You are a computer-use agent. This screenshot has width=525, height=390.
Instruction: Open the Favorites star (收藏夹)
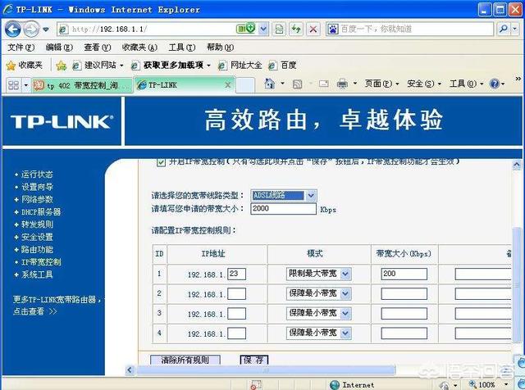coord(25,65)
